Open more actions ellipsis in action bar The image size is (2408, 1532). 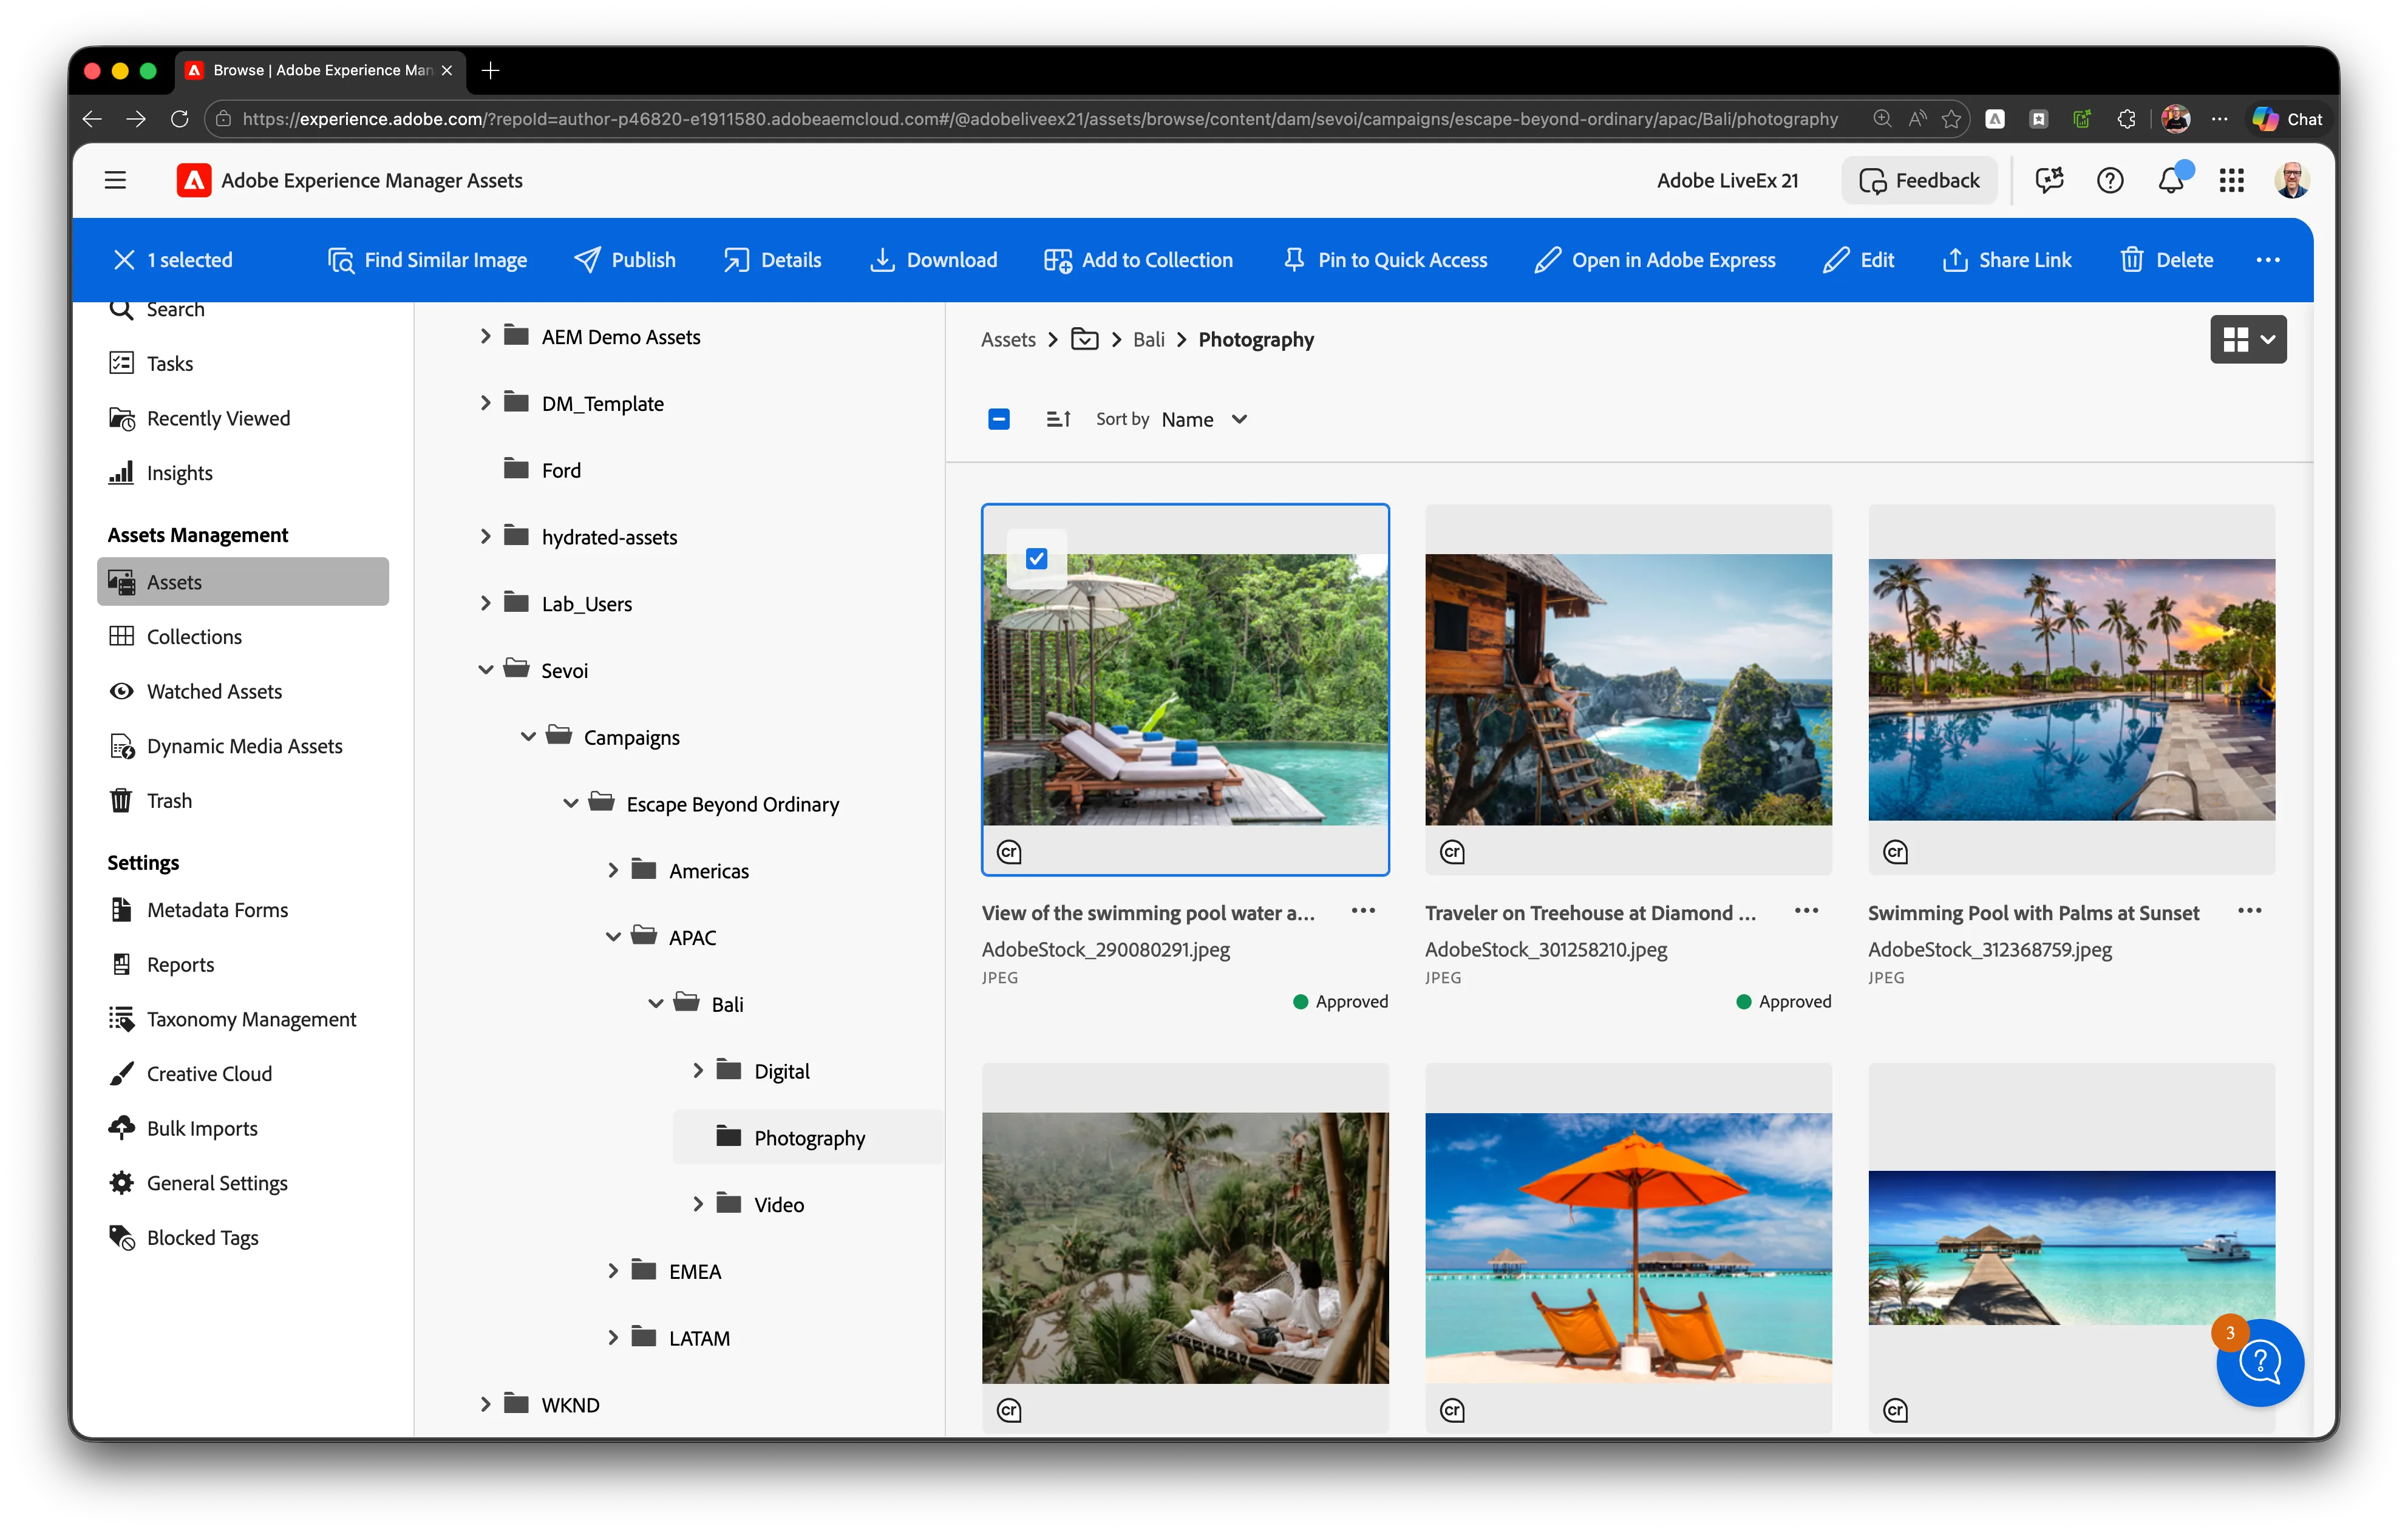click(x=2268, y=260)
